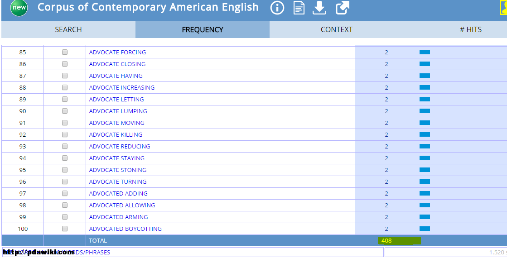
Task: Open the ADVOCATE LETTING link
Action: pyautogui.click(x=116, y=100)
